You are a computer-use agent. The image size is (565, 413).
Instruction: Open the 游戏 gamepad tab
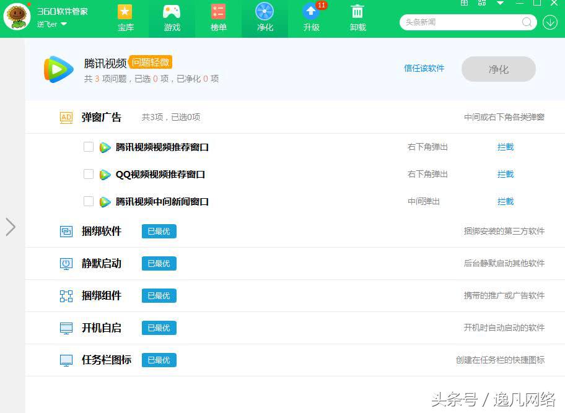coord(172,19)
